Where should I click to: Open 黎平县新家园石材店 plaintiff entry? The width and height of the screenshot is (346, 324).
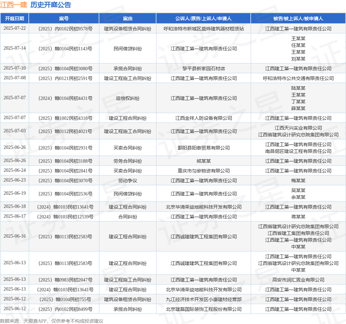pos(203,69)
